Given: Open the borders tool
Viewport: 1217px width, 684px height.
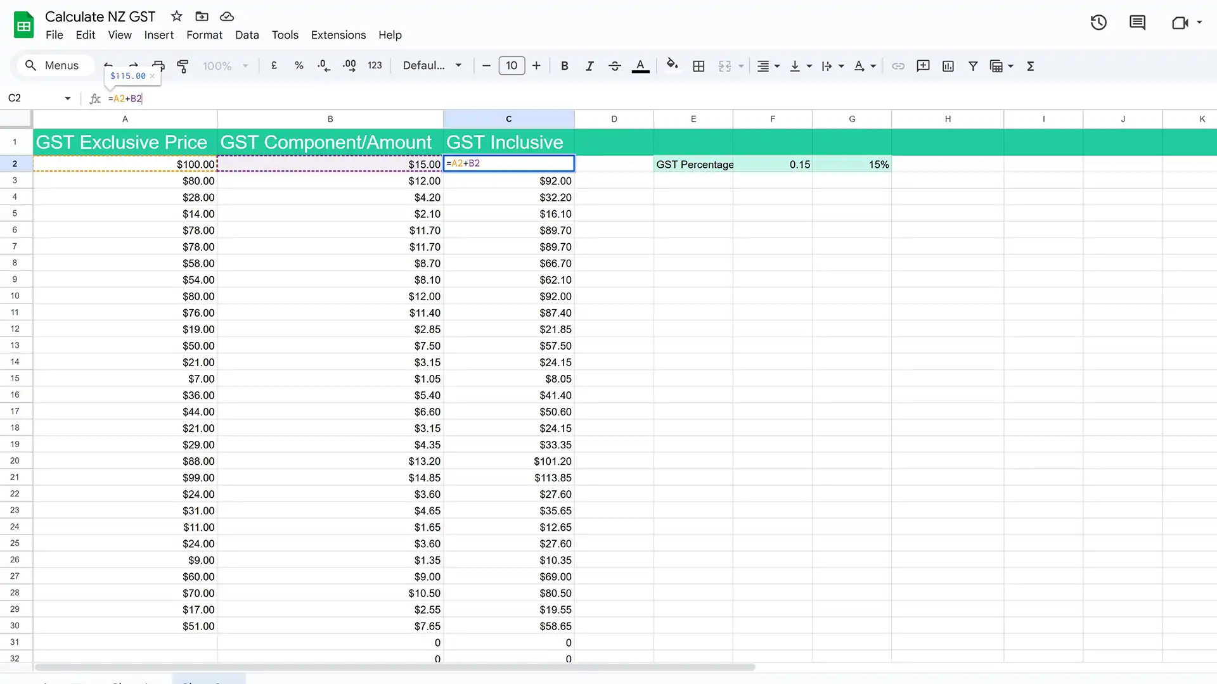Looking at the screenshot, I should (699, 66).
